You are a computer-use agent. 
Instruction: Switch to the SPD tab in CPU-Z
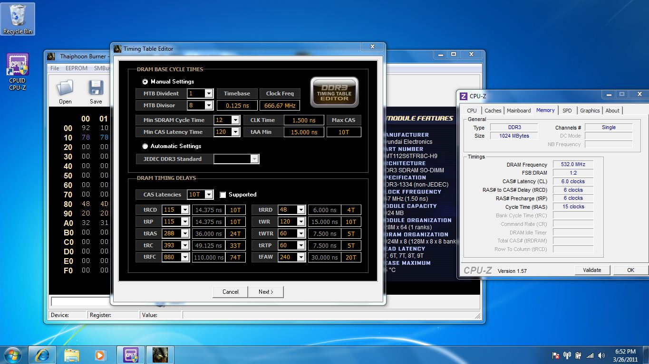567,111
